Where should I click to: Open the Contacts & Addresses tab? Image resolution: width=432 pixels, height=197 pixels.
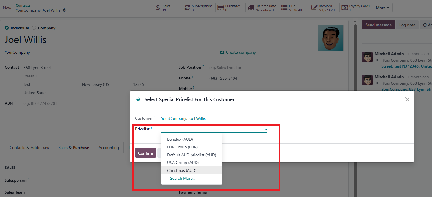click(x=29, y=148)
